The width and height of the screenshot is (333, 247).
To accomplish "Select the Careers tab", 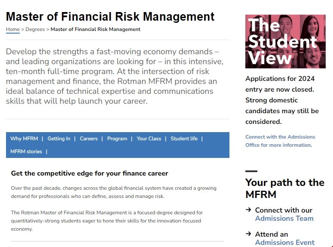I will click(89, 139).
